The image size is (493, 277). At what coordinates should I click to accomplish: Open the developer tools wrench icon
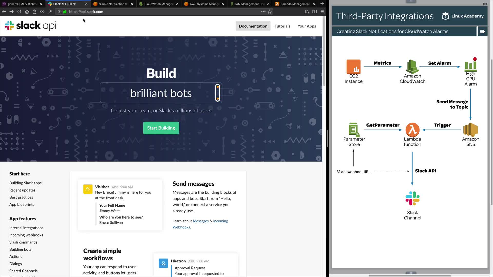pyautogui.click(x=50, y=12)
